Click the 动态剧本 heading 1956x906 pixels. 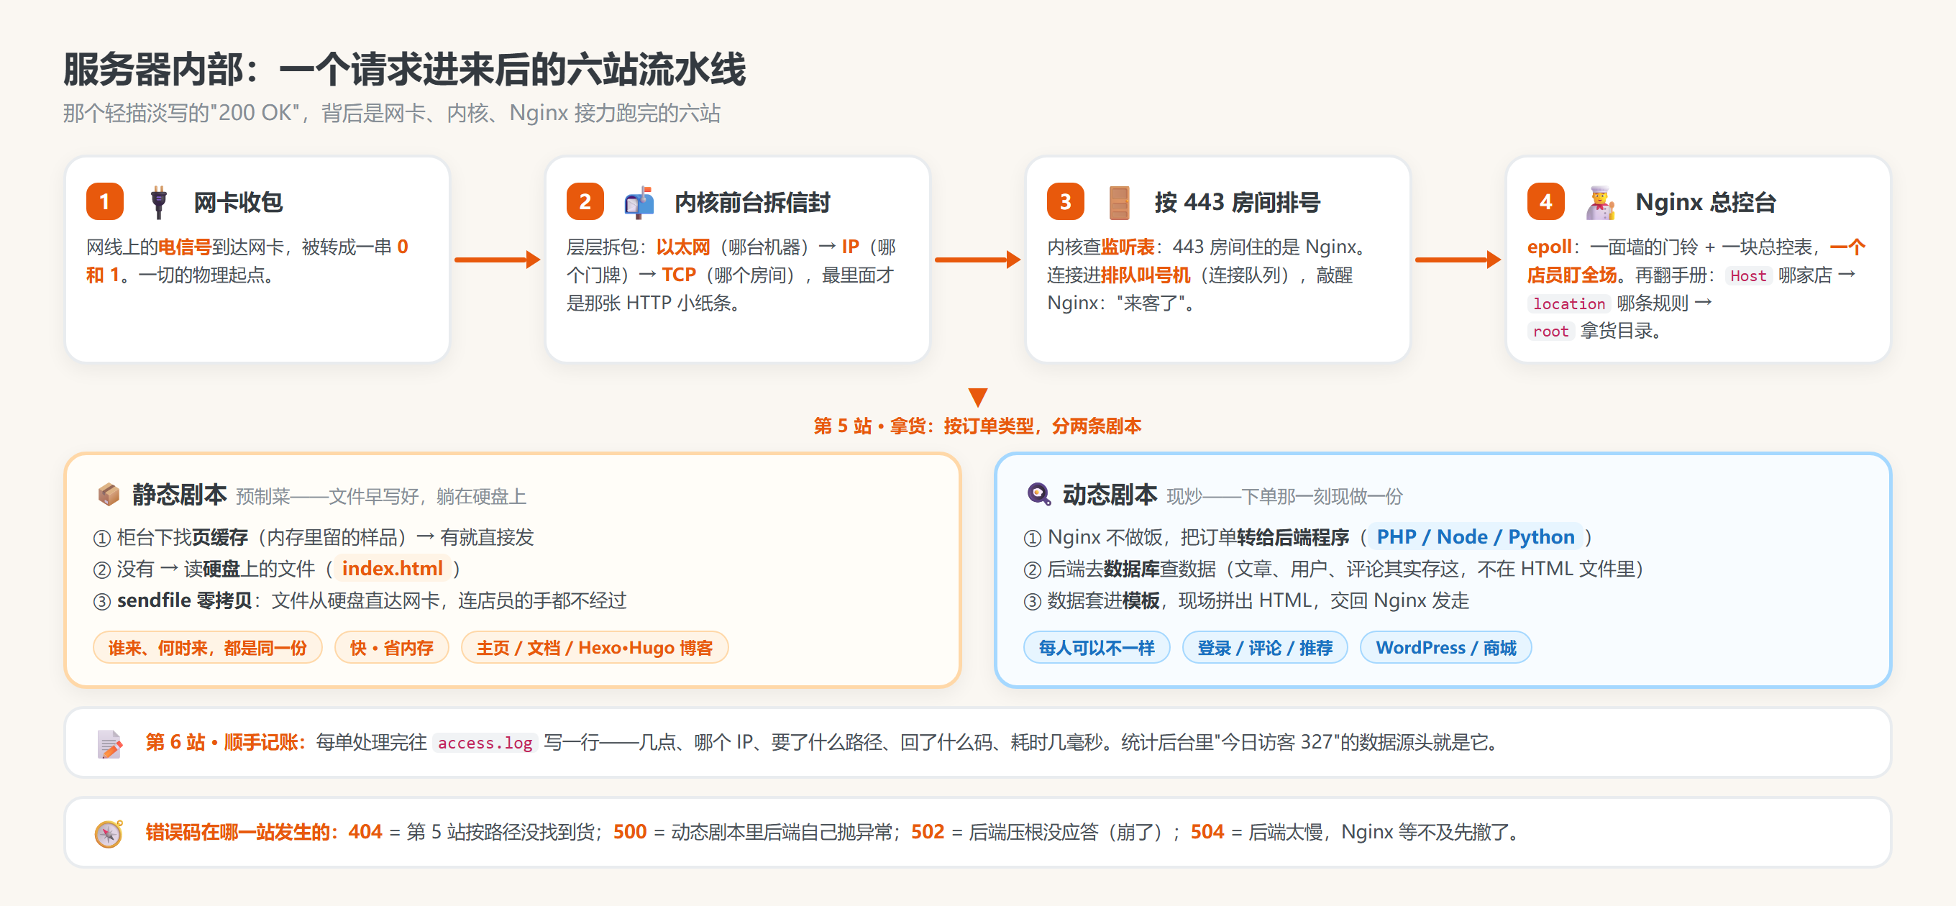[1110, 495]
